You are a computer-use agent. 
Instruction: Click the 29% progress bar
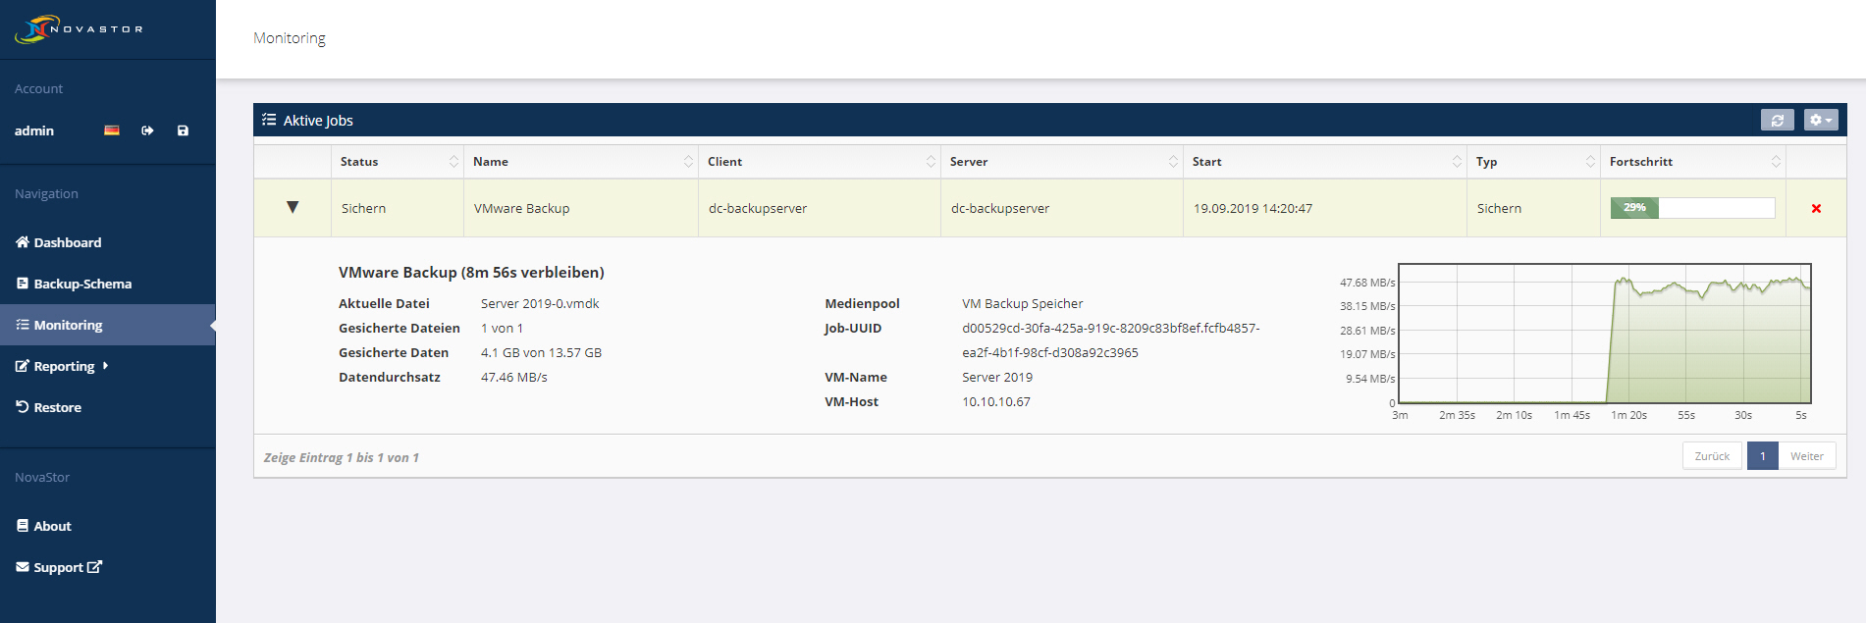click(1692, 208)
